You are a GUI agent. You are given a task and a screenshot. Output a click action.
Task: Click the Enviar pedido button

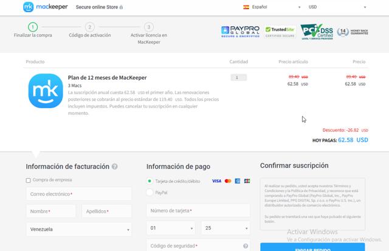[x=312, y=247]
